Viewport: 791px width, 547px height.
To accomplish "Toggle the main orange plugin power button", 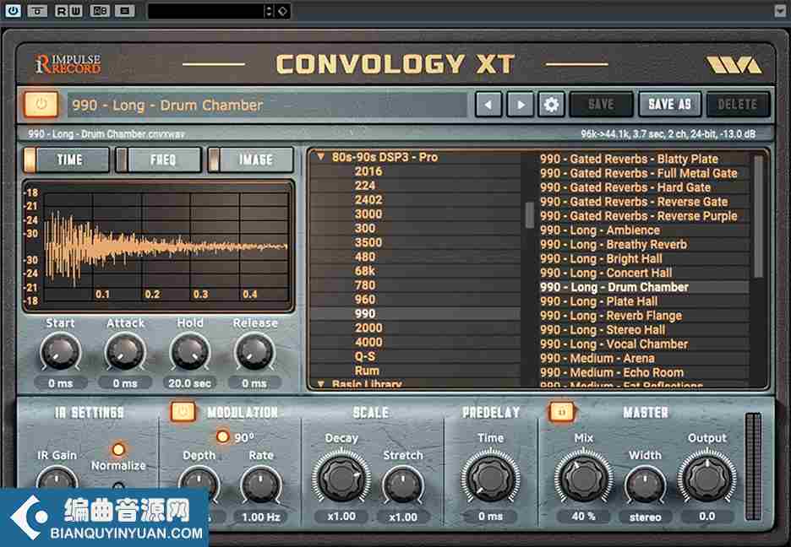I will [41, 105].
